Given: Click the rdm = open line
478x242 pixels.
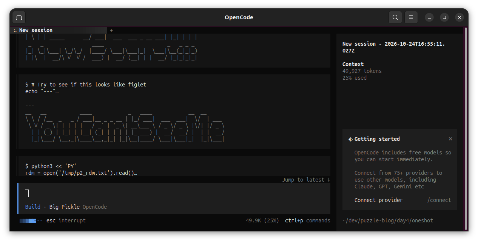Looking at the screenshot, I should 81,173.
